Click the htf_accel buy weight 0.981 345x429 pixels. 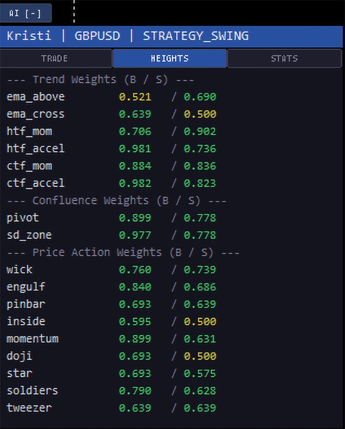point(135,148)
